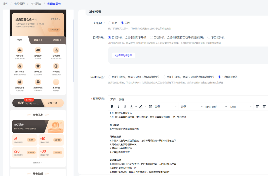268x176 pixels.
Task: Click the +添加会员等级 button
Action: click(123, 55)
